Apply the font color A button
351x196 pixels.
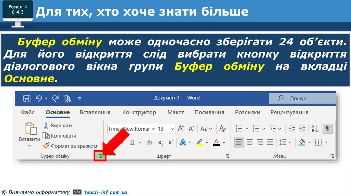pos(216,142)
